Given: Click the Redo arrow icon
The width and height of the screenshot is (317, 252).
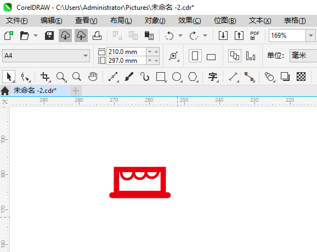Looking at the screenshot, I should click(194, 36).
